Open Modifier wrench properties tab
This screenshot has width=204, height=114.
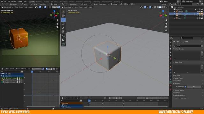coord(171,70)
